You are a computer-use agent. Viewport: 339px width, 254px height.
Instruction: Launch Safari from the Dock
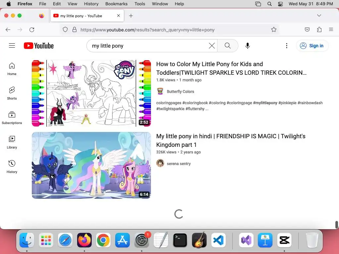[x=65, y=240]
